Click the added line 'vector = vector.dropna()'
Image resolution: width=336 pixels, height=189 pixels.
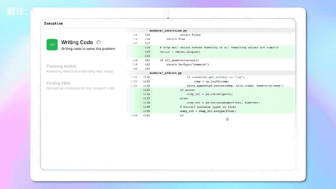[180, 52]
